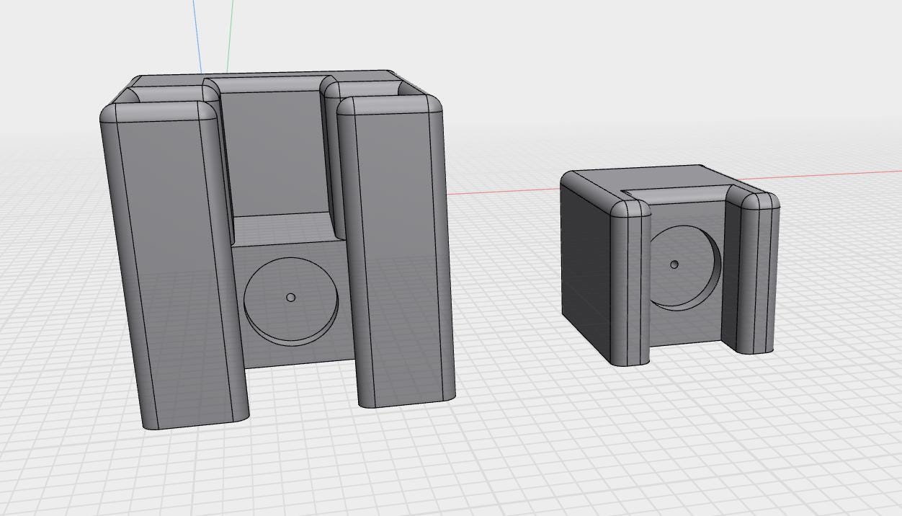The width and height of the screenshot is (902, 516).
Task: Select the front-right pillar face of large model
Action: [400, 252]
